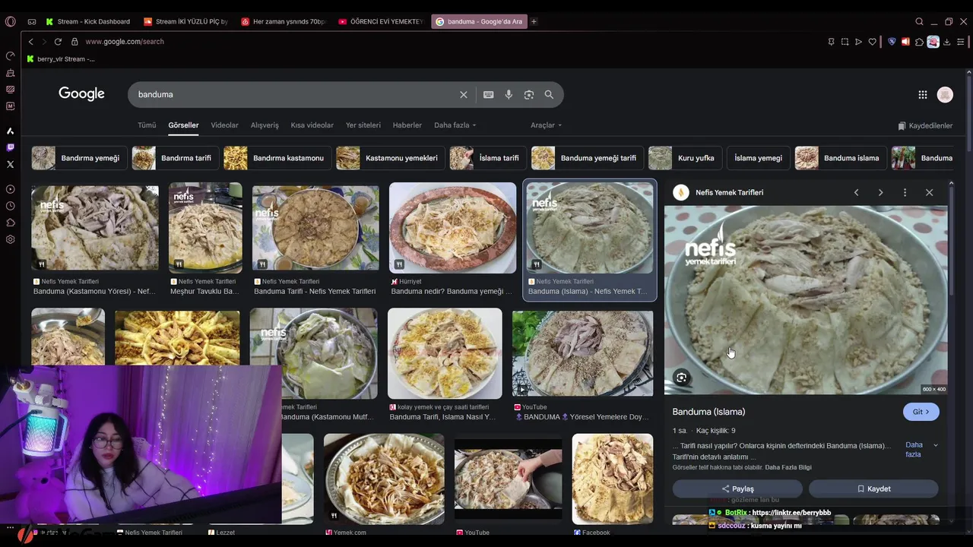973x547 pixels.
Task: Click the Google logo
Action: [81, 93]
